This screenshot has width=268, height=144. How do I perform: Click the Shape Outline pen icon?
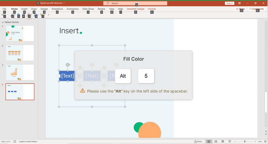(x=35, y=15)
